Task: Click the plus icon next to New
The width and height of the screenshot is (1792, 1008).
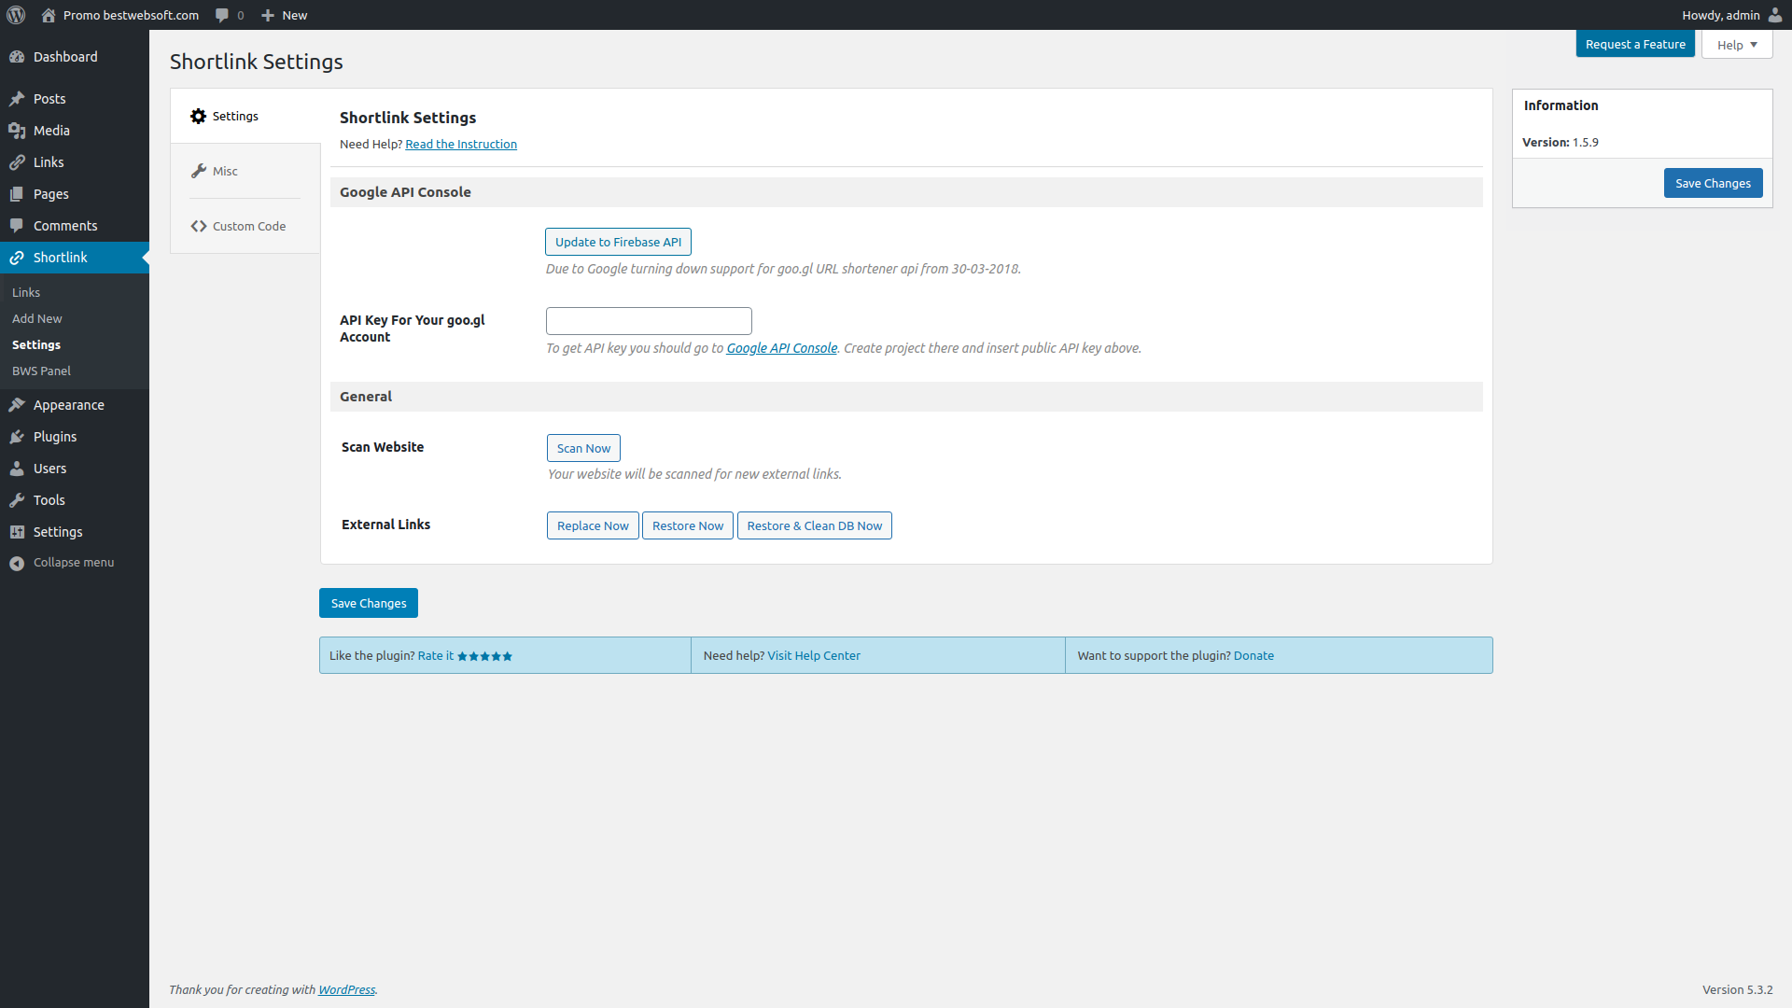Action: tap(268, 15)
